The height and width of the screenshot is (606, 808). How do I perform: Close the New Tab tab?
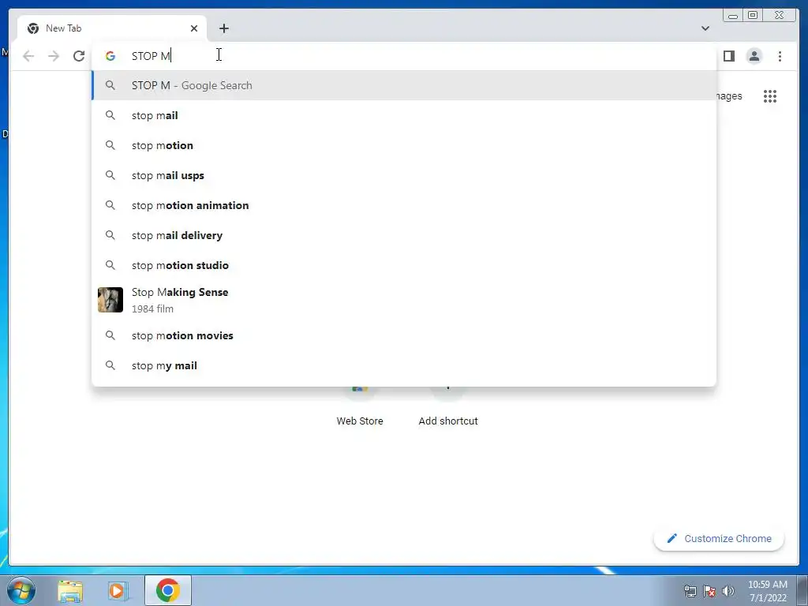click(x=194, y=28)
